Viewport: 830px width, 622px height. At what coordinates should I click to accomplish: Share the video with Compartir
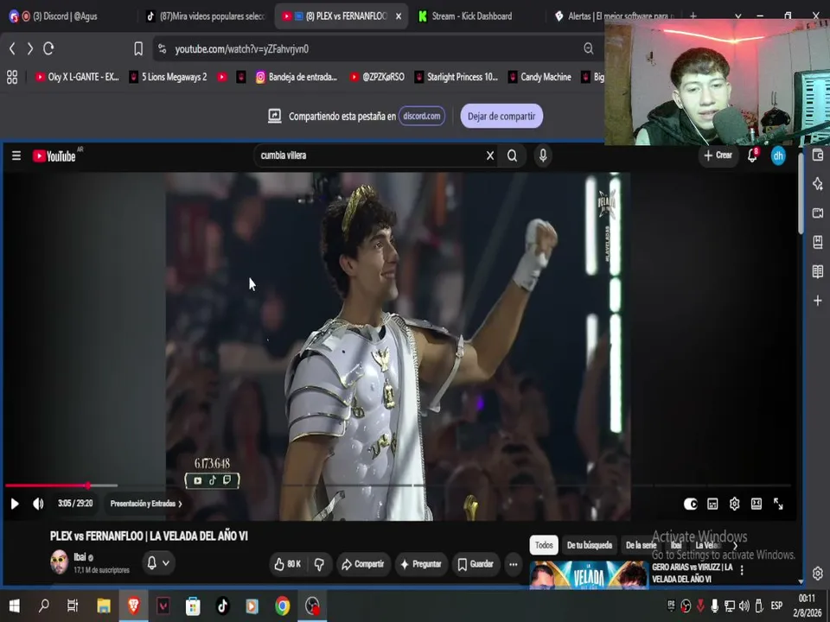362,564
